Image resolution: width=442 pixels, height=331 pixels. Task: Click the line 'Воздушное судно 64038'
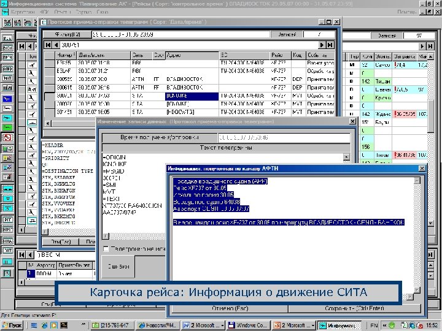tap(206, 202)
